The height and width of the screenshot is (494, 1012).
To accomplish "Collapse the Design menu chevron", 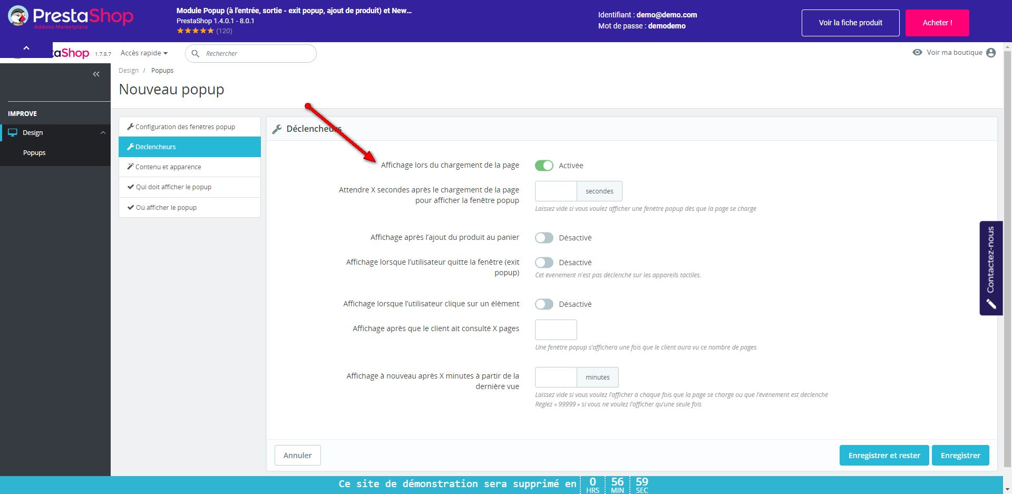I will [x=103, y=133].
